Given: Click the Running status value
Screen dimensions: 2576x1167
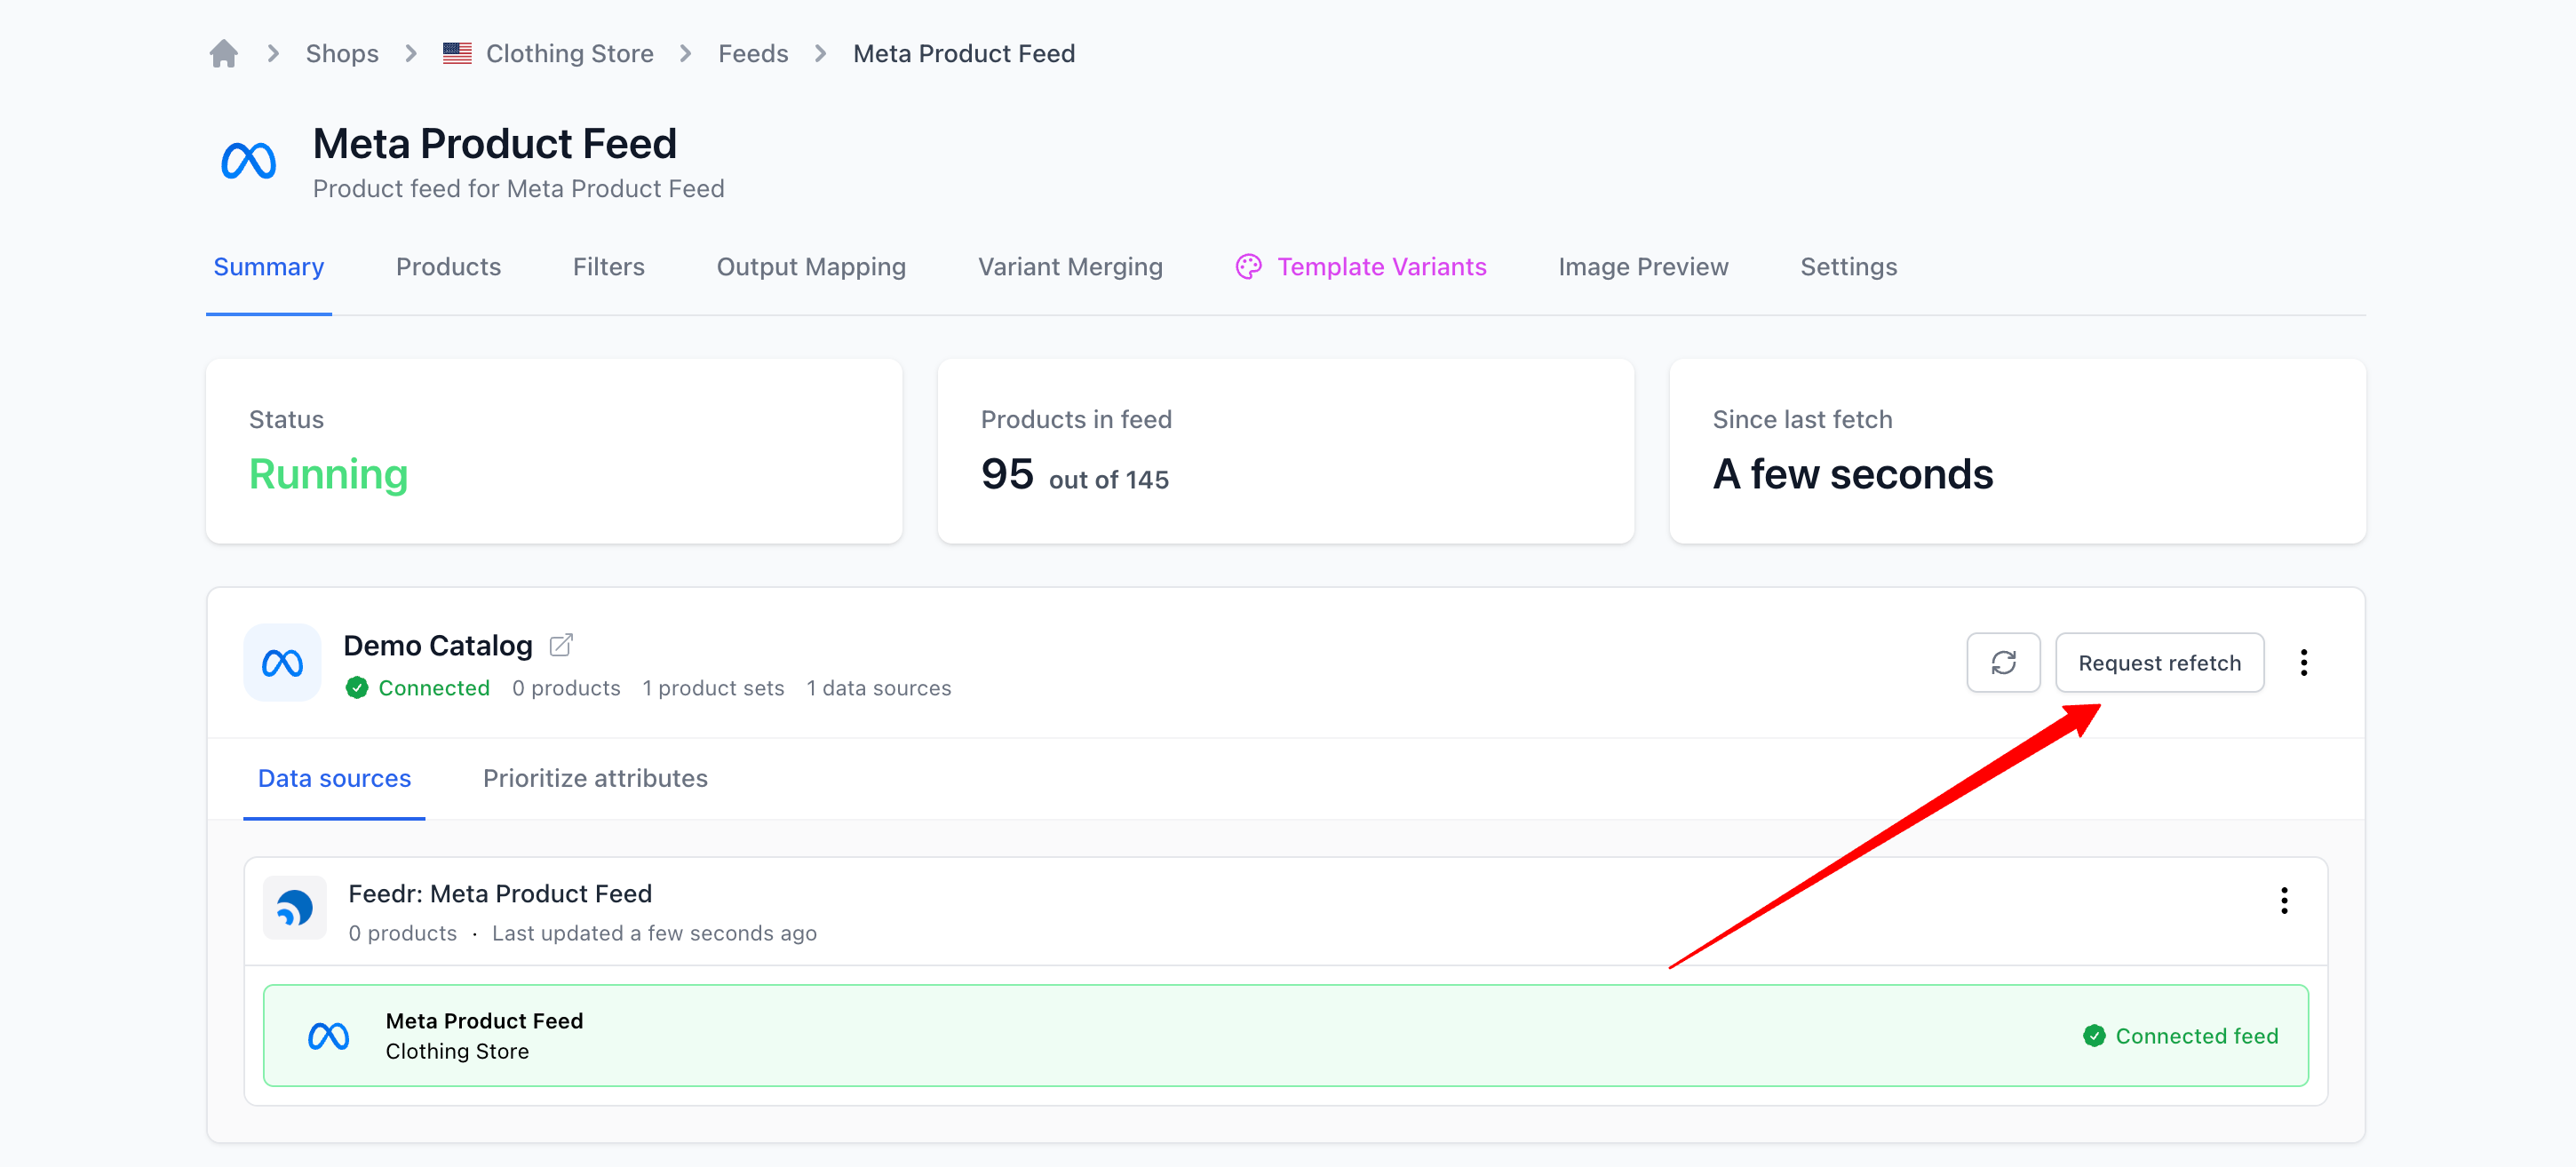Looking at the screenshot, I should [328, 474].
